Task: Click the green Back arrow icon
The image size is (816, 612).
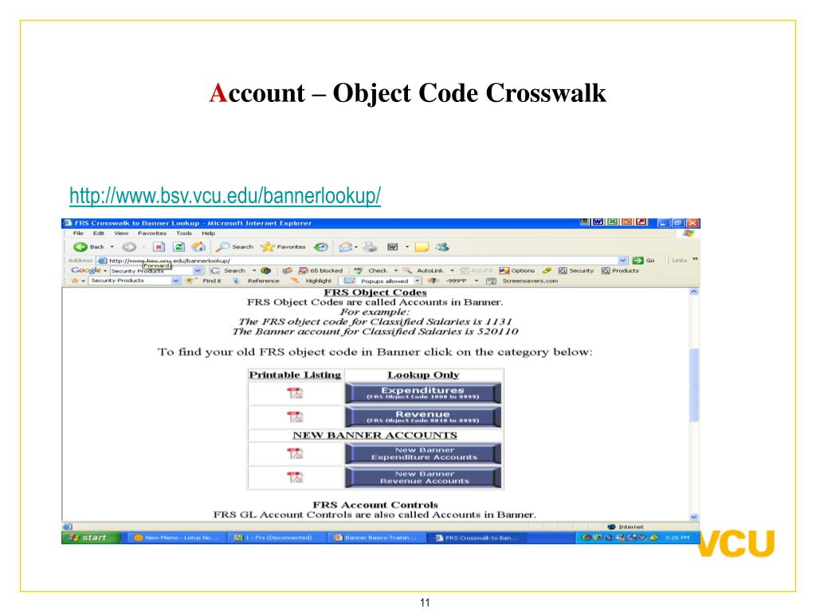Action: pos(80,247)
